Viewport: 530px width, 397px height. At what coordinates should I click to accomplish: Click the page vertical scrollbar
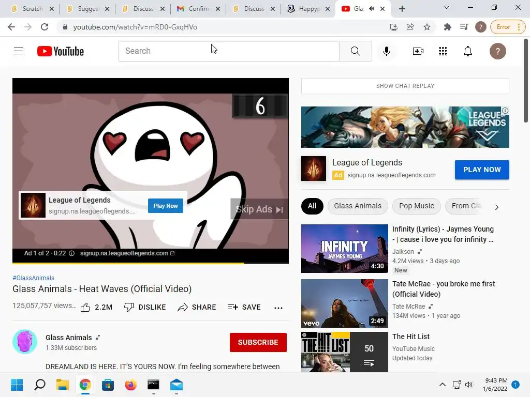526,81
